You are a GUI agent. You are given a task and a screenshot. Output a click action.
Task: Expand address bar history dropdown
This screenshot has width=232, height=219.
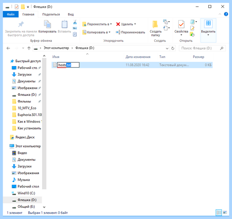pyautogui.click(x=167, y=48)
